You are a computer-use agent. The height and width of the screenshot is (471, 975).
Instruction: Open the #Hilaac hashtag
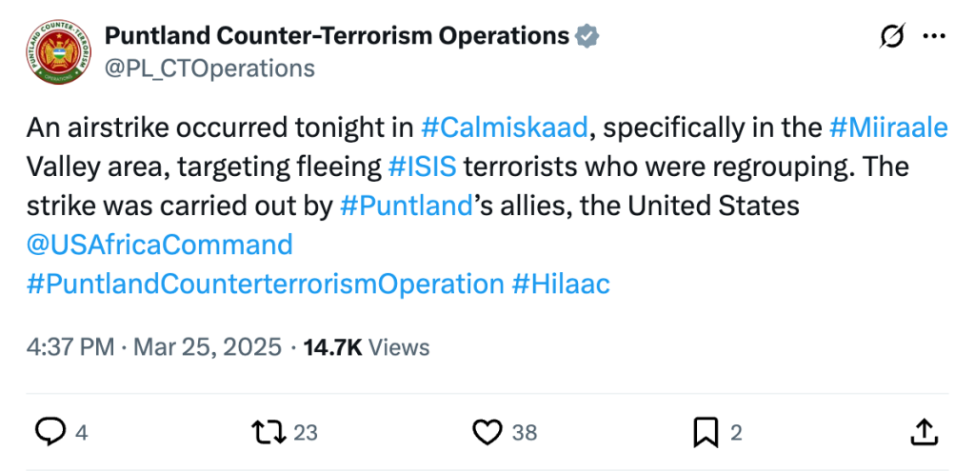pyautogui.click(x=561, y=284)
